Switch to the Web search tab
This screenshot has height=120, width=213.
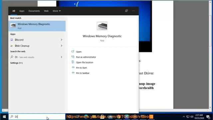[x=46, y=11]
